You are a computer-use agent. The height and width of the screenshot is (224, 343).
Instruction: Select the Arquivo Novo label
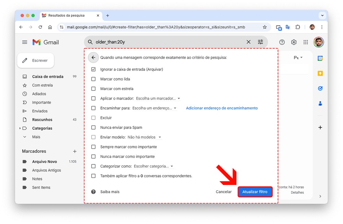point(45,162)
